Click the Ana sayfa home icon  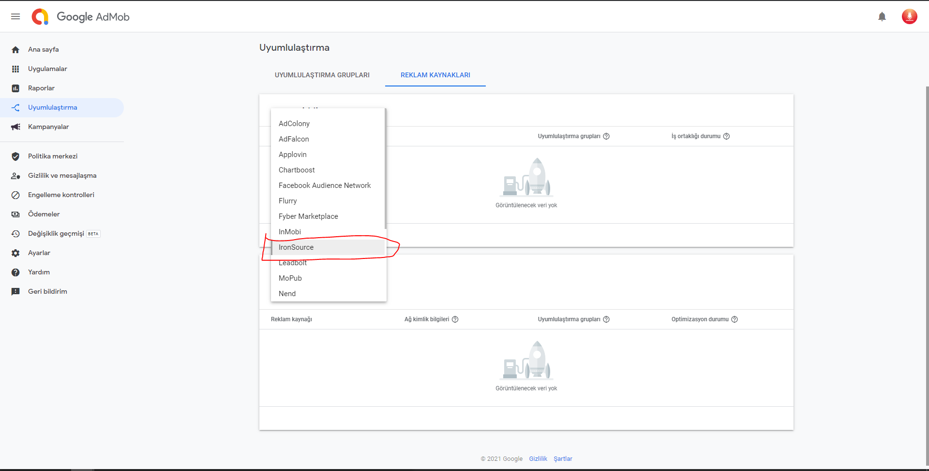(15, 50)
